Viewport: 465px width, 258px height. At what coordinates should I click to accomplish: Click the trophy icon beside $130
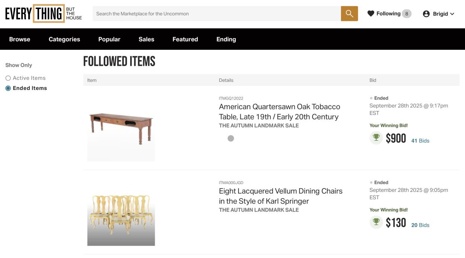[x=376, y=222]
